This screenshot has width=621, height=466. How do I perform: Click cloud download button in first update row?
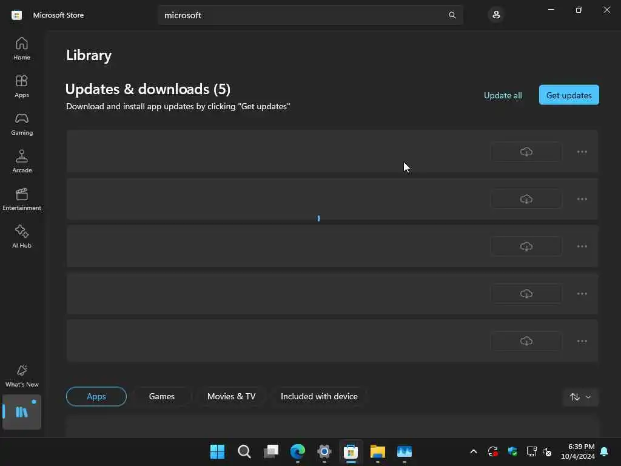[x=526, y=152]
